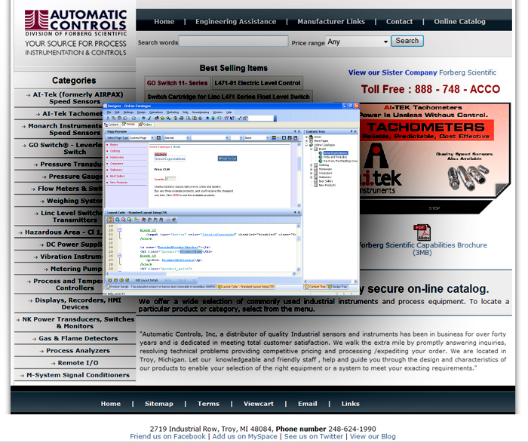The height and width of the screenshot is (443, 528).
Task: Click Friend us on Facebook link
Action: point(167,436)
